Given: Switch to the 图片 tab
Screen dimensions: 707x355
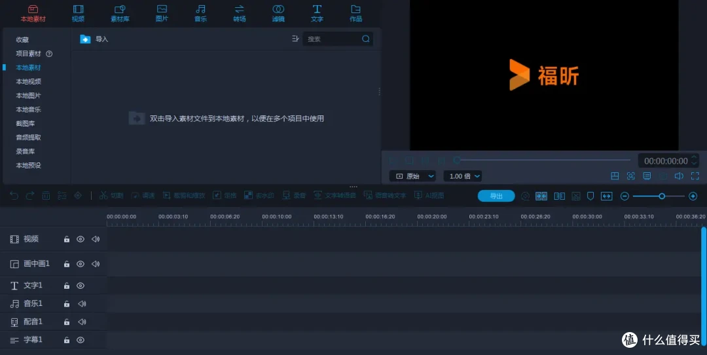Looking at the screenshot, I should pos(162,14).
